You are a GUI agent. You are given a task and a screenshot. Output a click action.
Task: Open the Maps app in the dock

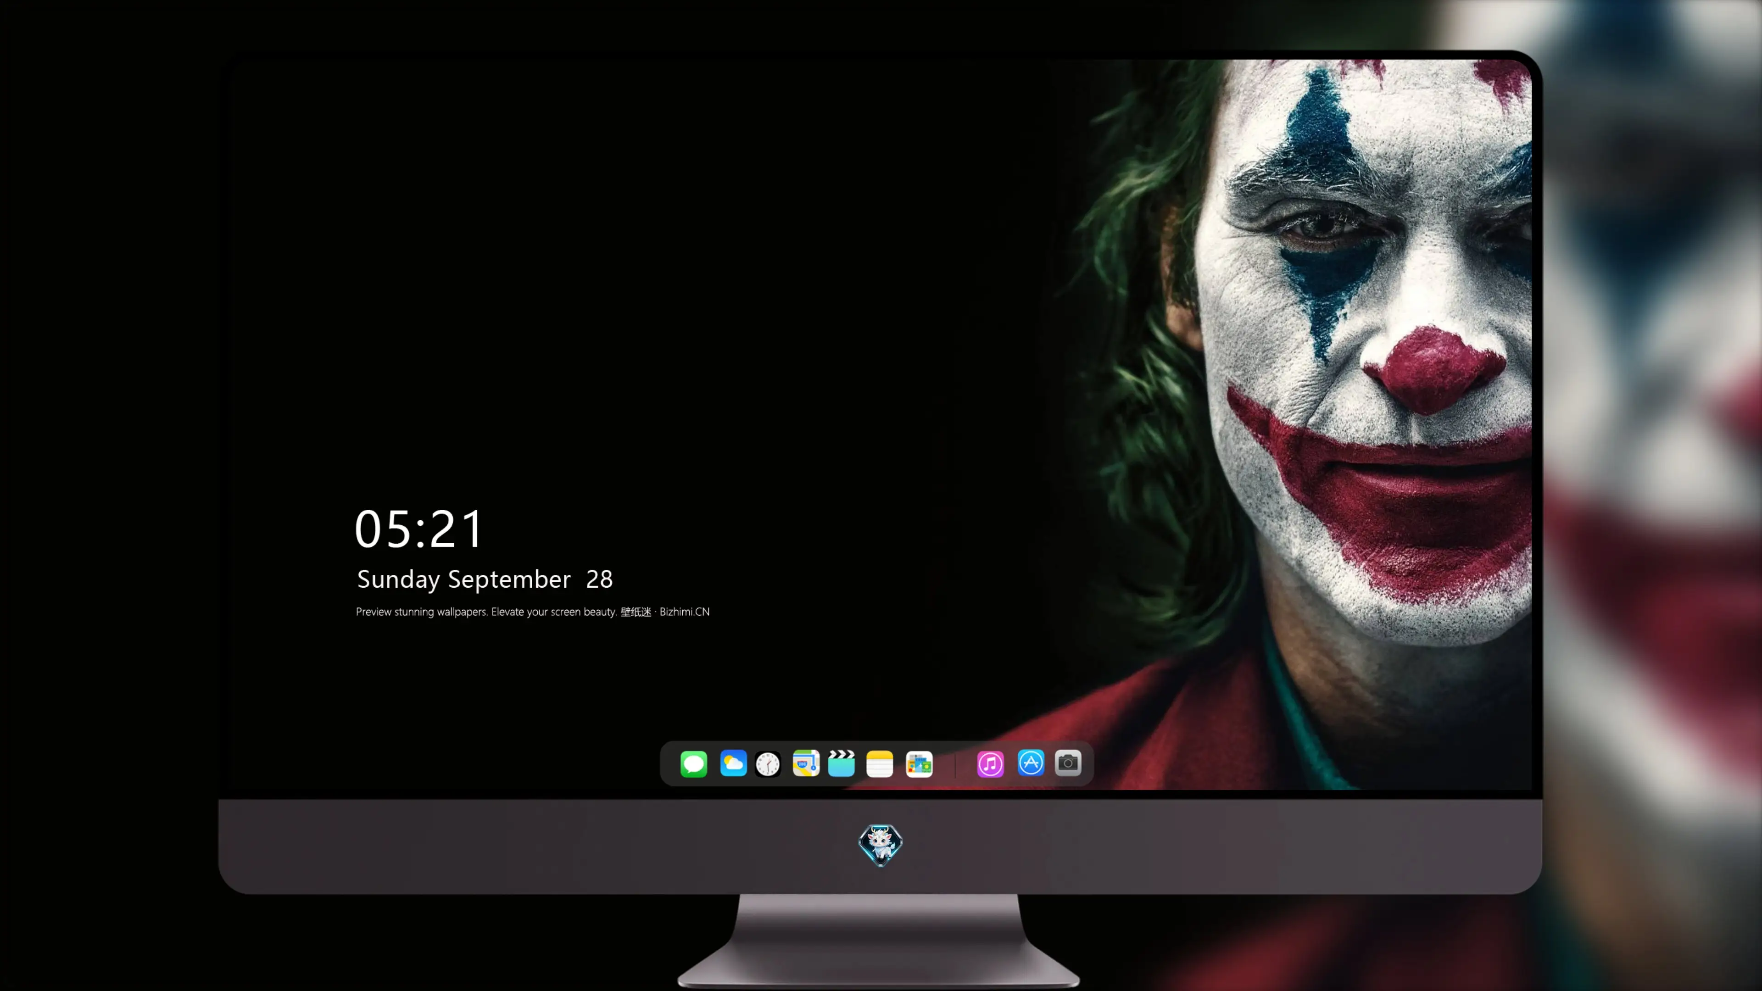(806, 763)
